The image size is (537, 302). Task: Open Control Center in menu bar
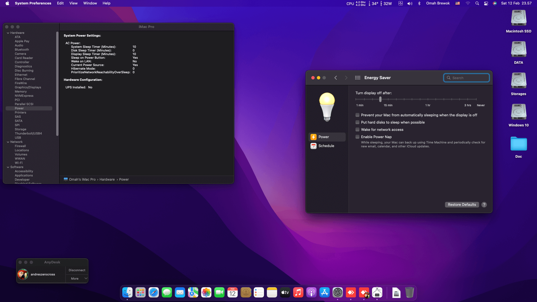486,3
